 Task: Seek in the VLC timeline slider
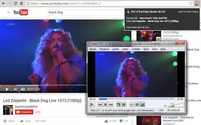[x=136, y=99]
